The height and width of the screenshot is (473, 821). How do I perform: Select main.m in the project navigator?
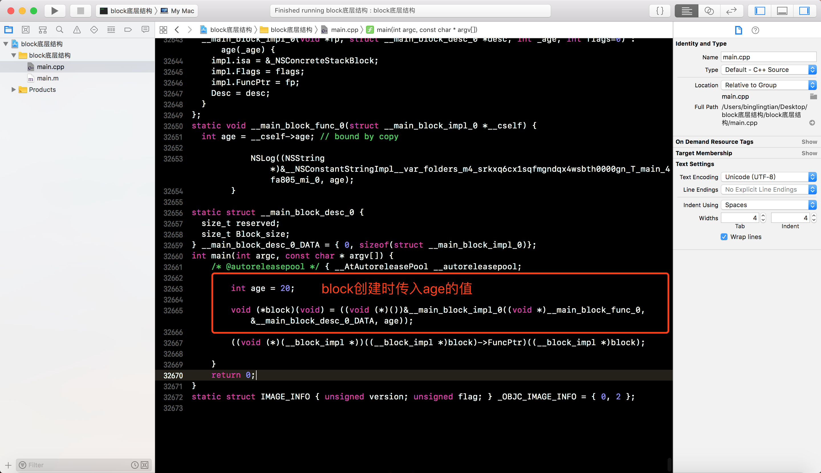tap(48, 78)
